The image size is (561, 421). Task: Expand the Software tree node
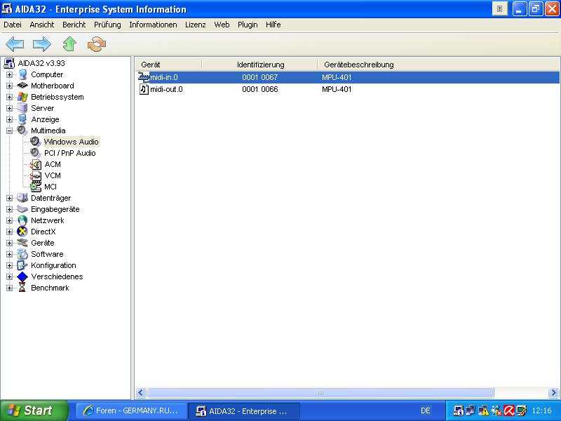tap(10, 254)
